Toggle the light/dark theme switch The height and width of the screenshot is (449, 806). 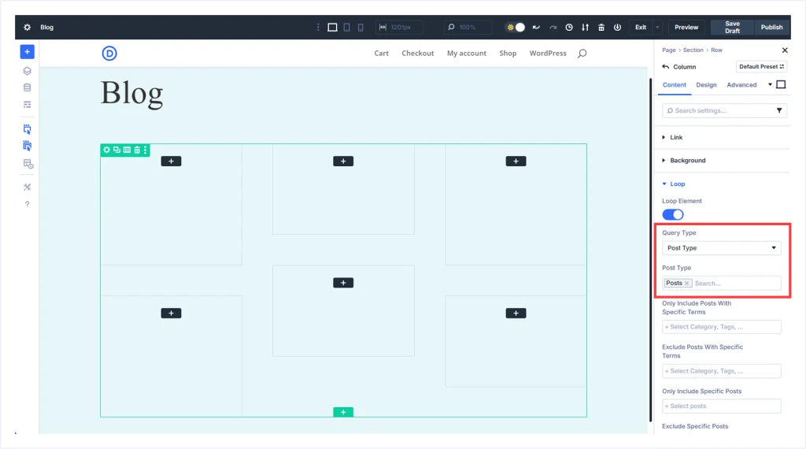point(516,28)
